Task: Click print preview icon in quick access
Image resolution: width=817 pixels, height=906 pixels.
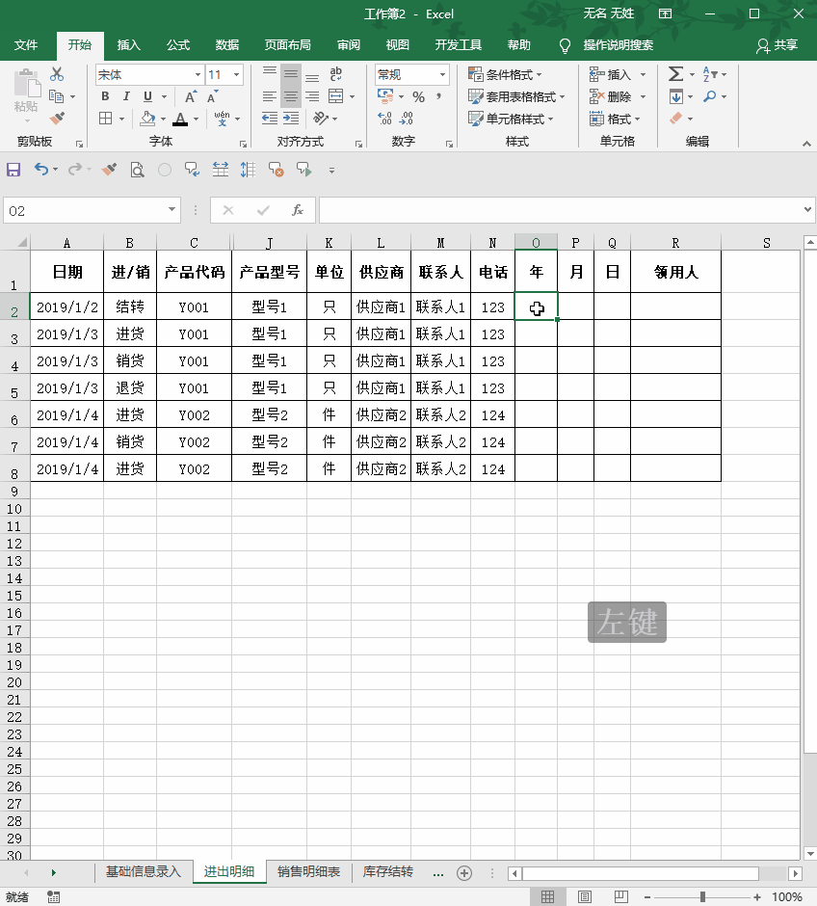Action: [x=137, y=170]
